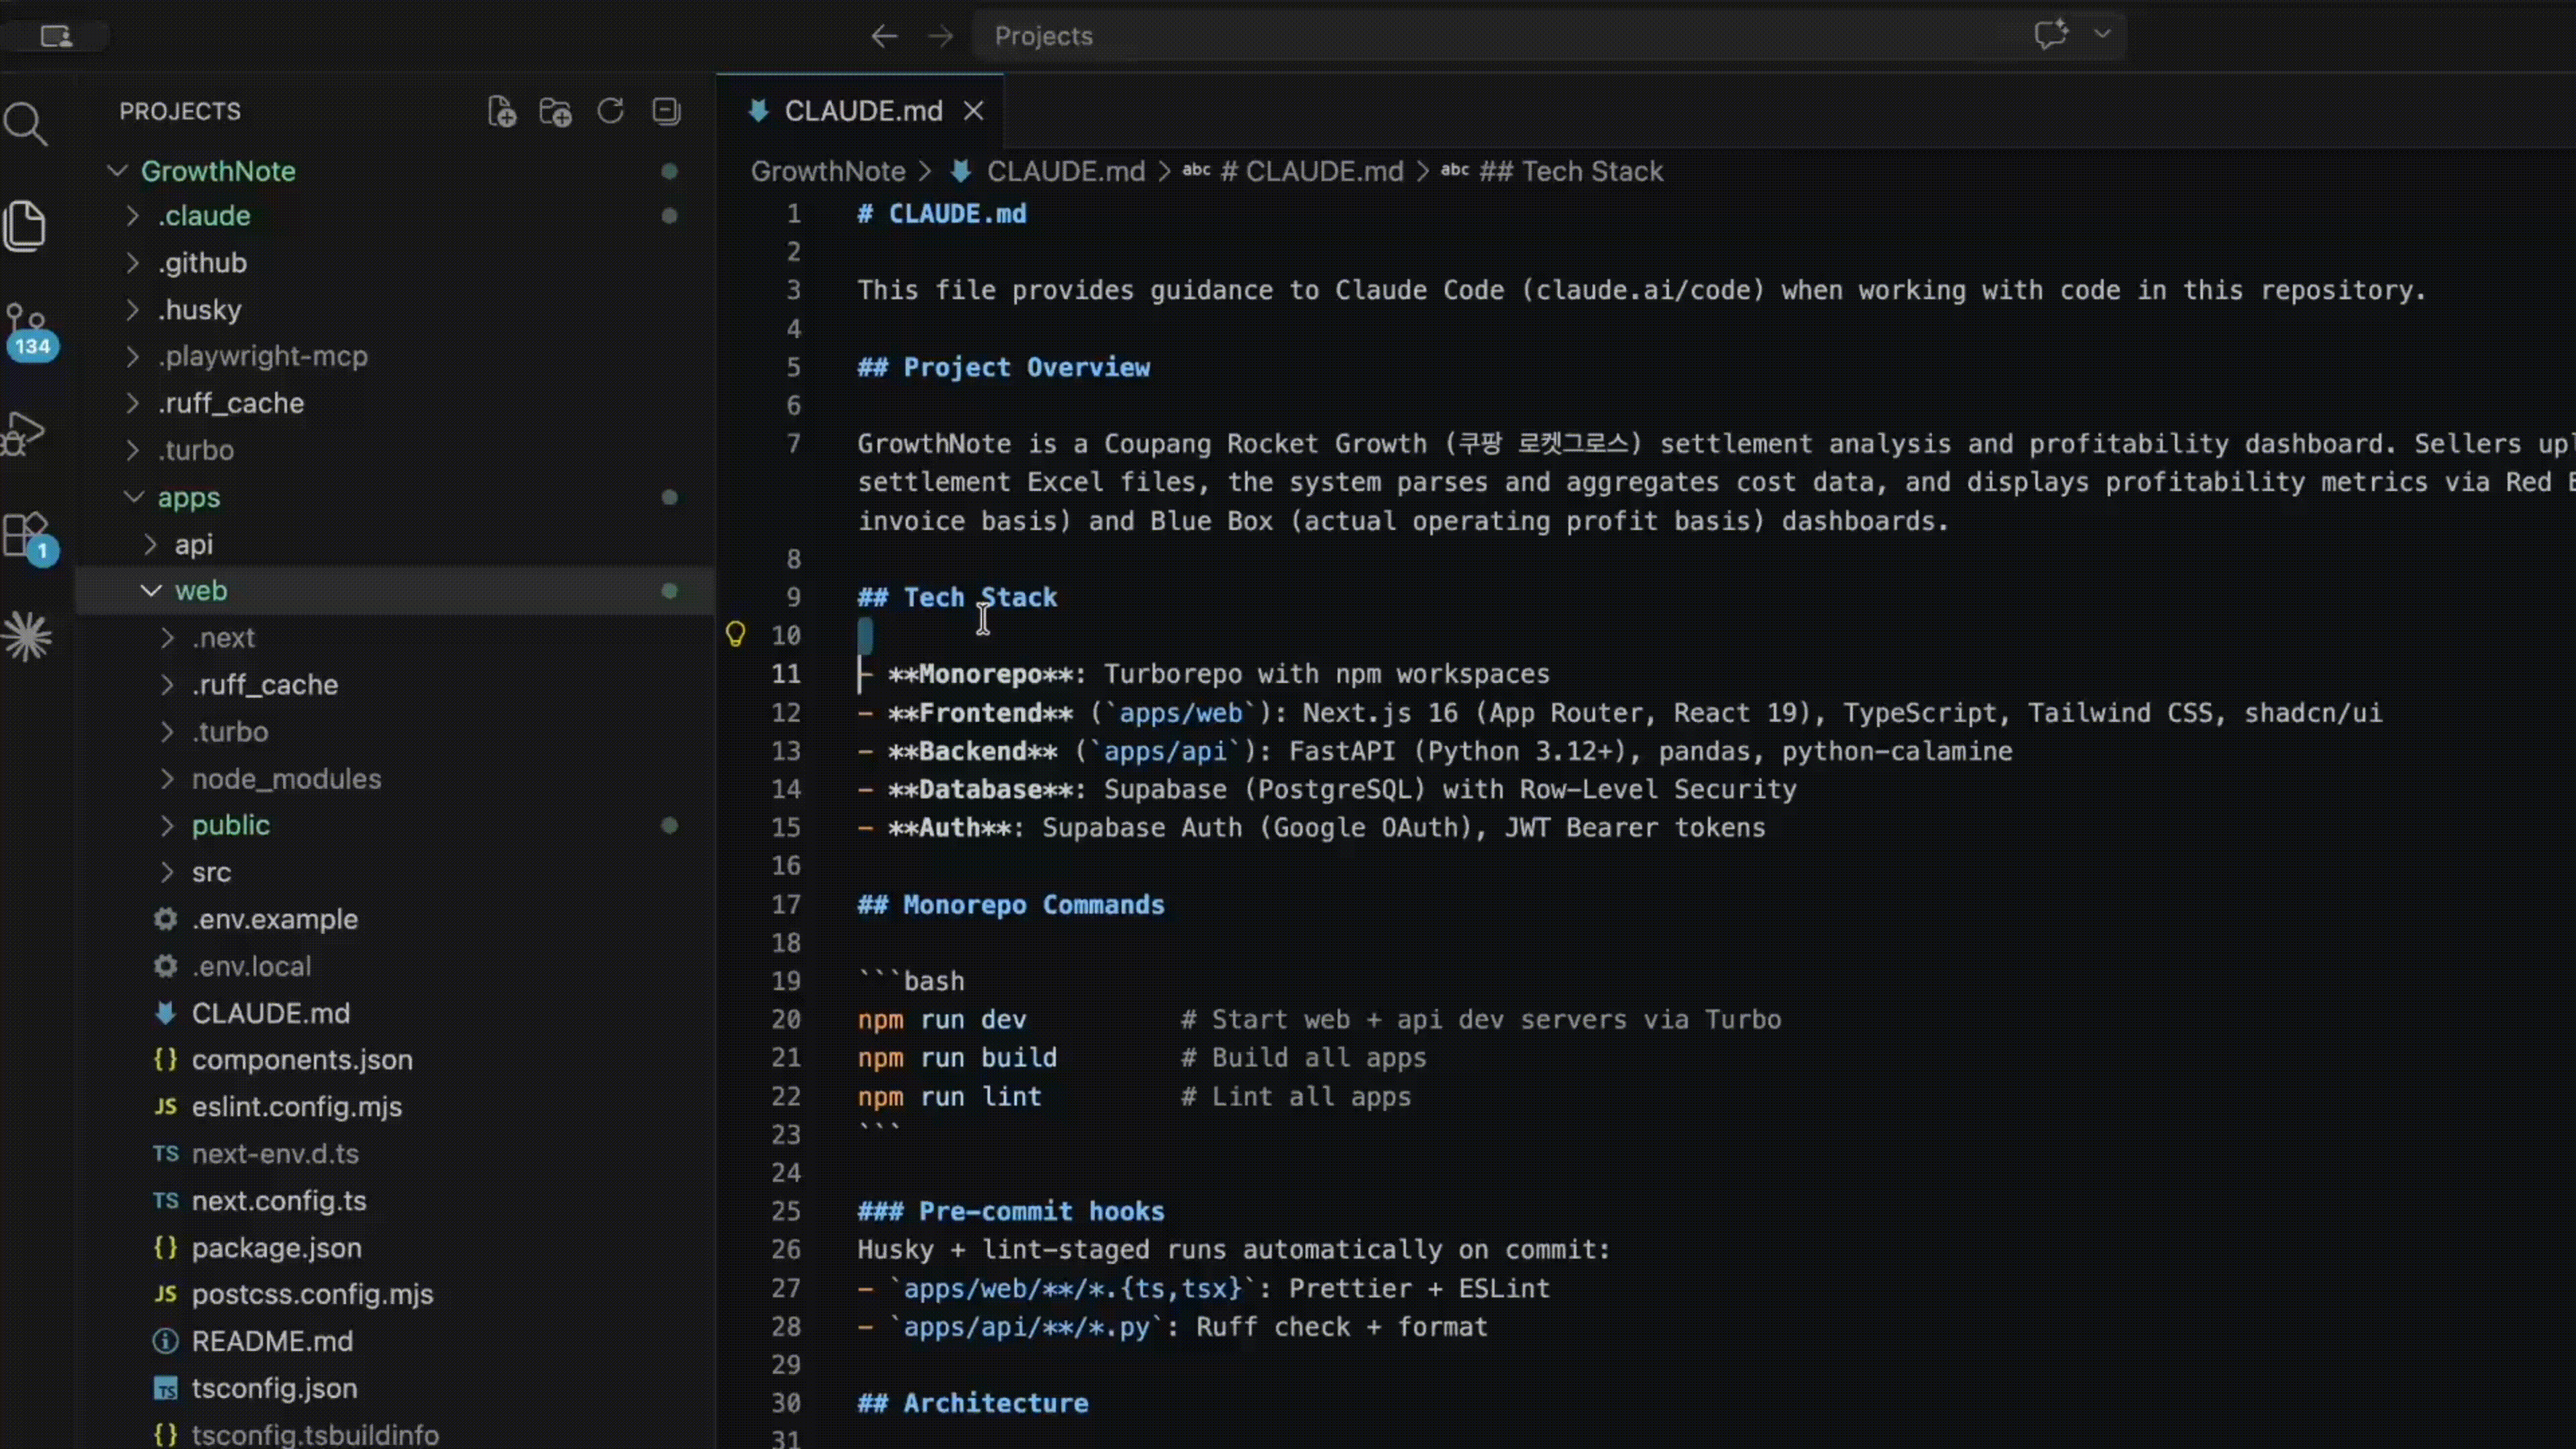Viewport: 2576px width, 1449px height.
Task: Expand the node_modules folder
Action: click(x=395, y=779)
